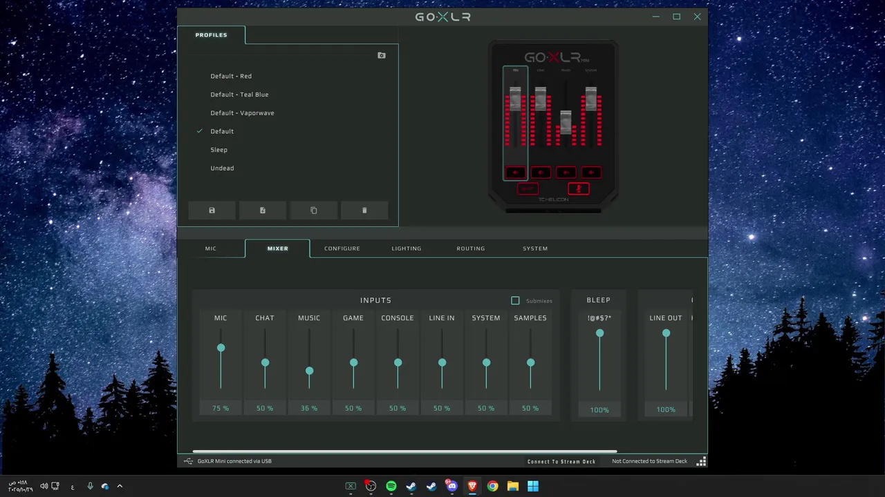
Task: Switch to the MIC tab
Action: (x=211, y=248)
